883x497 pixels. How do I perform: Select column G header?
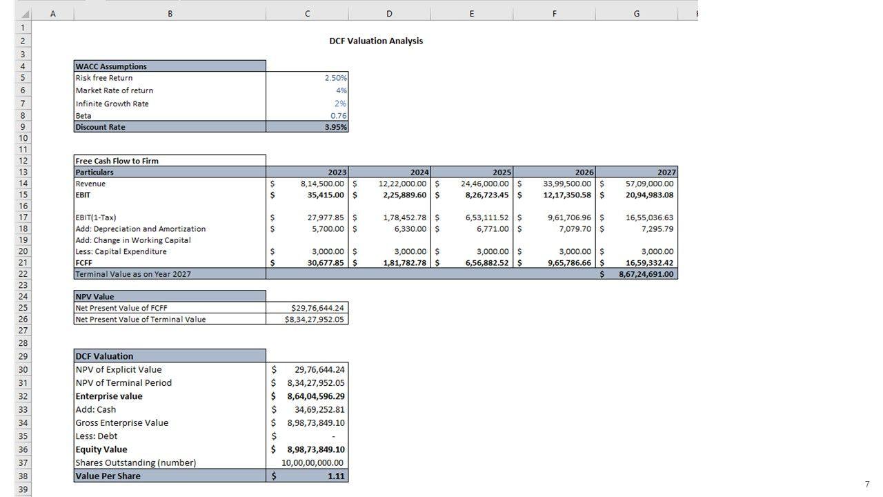pos(636,14)
